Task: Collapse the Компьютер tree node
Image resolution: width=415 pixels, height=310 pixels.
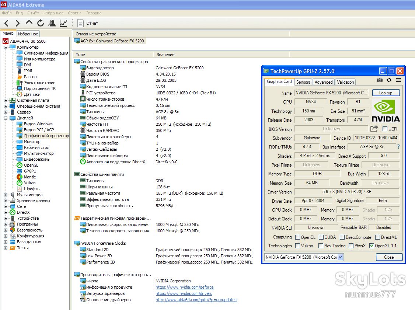Action: [6, 48]
